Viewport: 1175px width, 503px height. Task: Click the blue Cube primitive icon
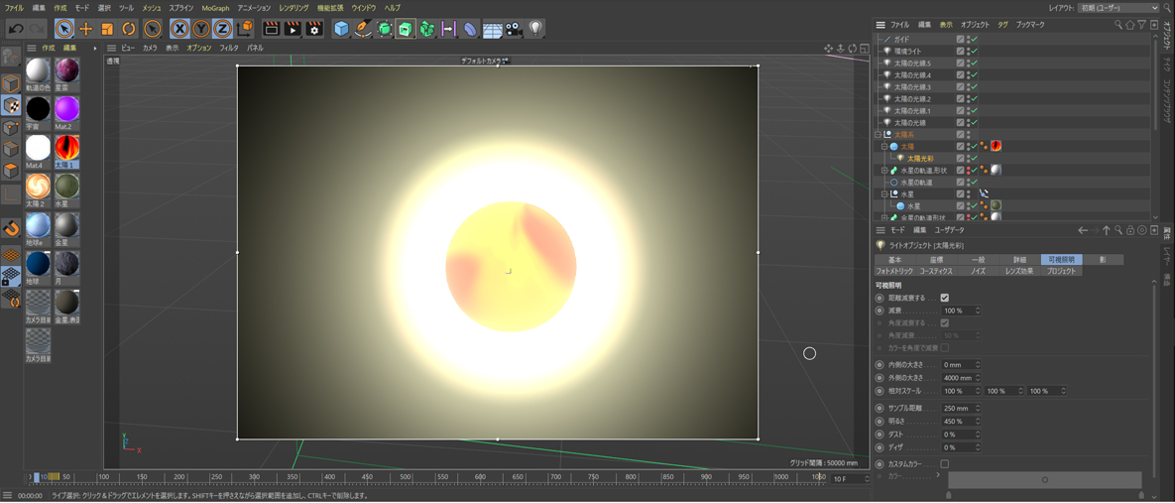pyautogui.click(x=341, y=29)
